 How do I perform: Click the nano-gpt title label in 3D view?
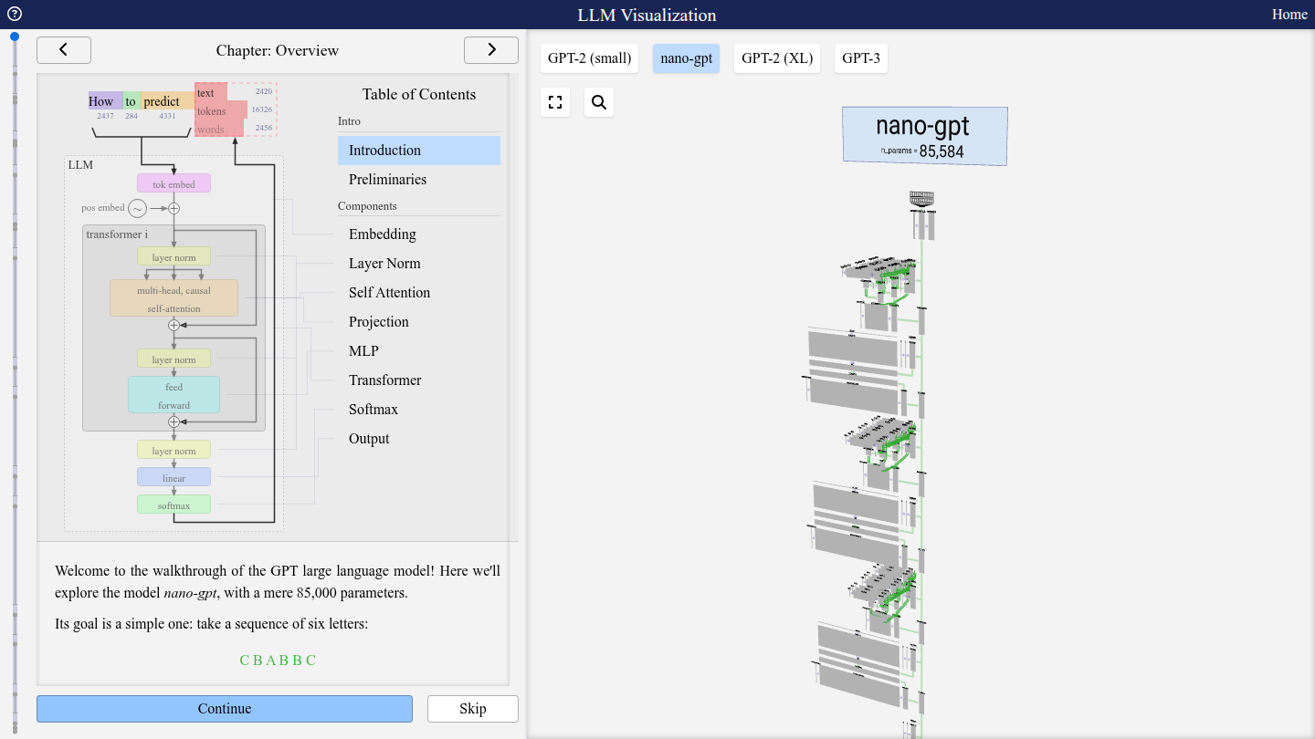click(x=924, y=136)
